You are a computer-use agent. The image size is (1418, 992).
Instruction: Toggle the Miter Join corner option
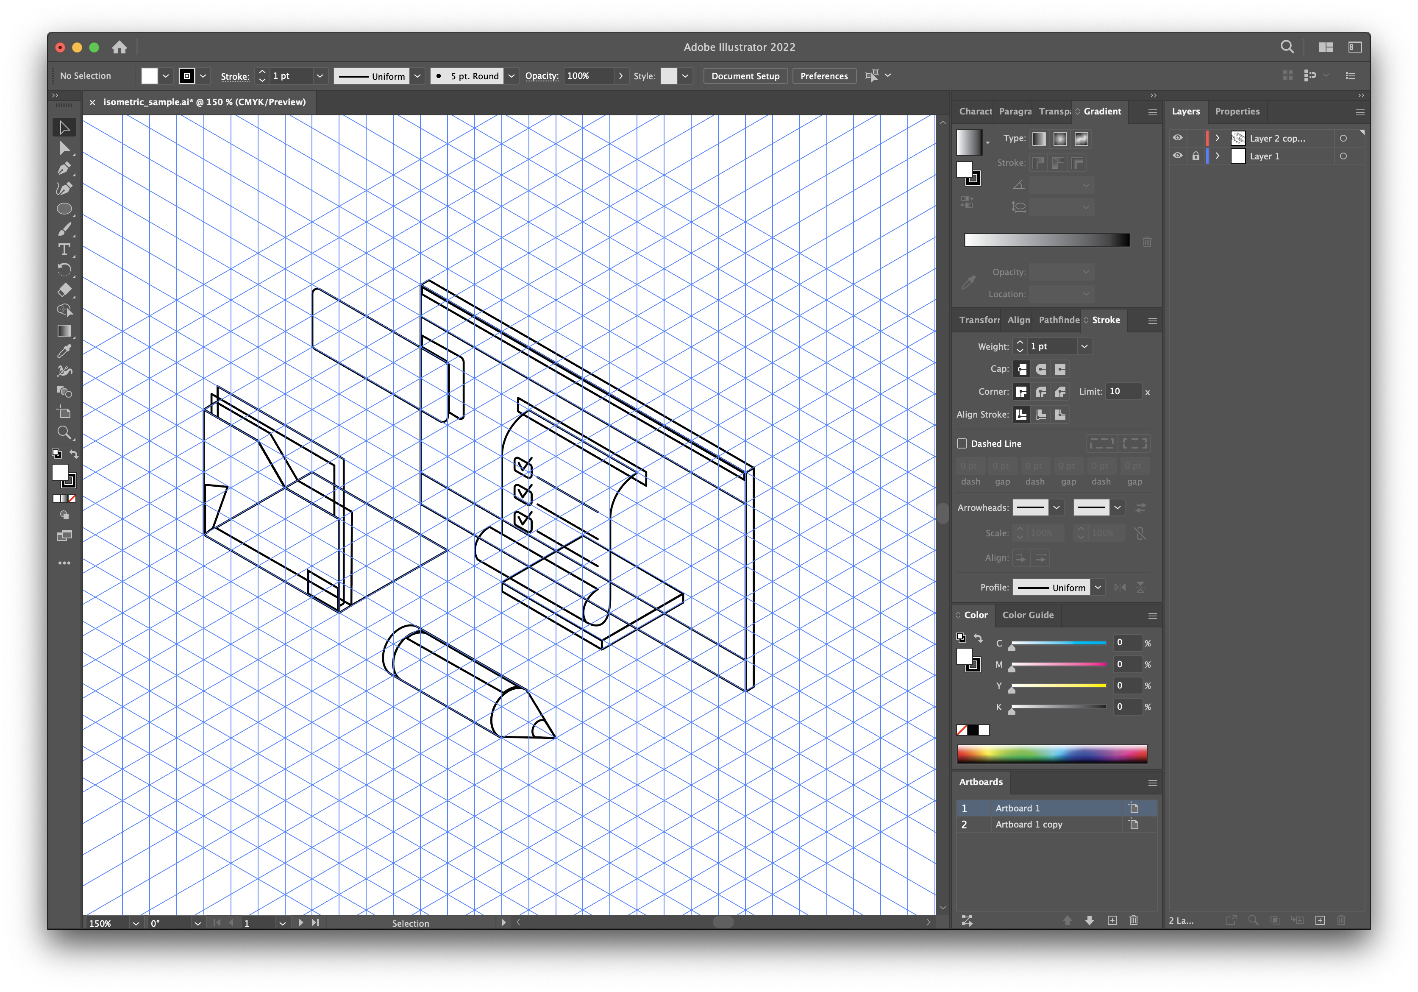coord(1021,392)
